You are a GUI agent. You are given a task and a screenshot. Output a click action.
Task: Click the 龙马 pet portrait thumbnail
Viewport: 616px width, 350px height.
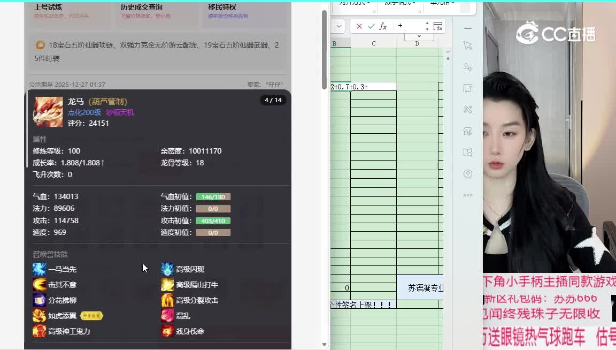pyautogui.click(x=48, y=112)
